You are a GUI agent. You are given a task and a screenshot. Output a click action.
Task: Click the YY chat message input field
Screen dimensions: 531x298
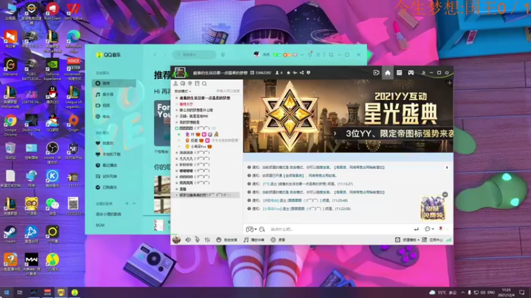tap(339, 229)
